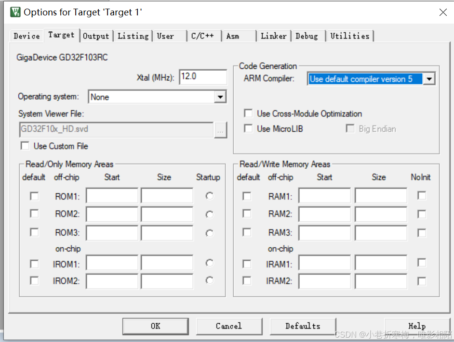Enable Use Cross-Module Optimization
This screenshot has height=342, width=454.
[248, 113]
